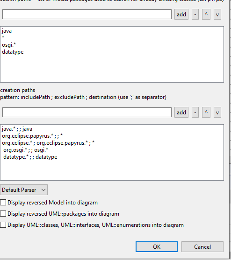The height and width of the screenshot is (260, 231).
Task: Select java.* ; ; java creation path
Action: click(17, 129)
